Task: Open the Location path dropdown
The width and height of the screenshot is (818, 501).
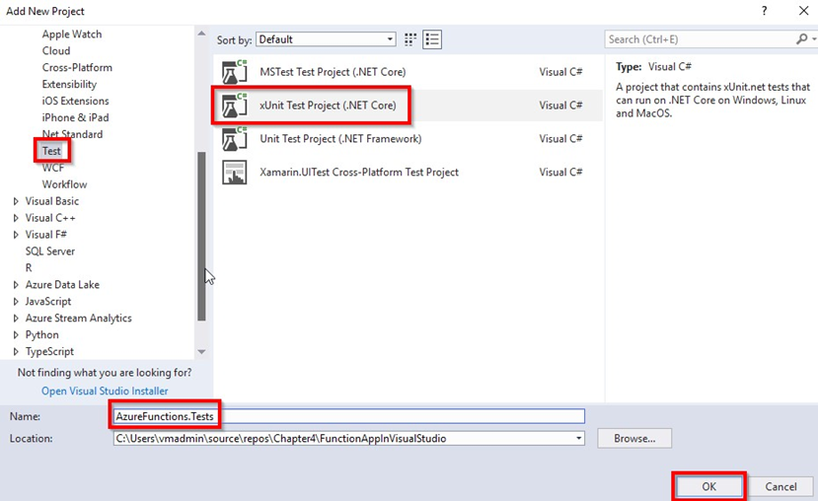Action: click(x=578, y=438)
